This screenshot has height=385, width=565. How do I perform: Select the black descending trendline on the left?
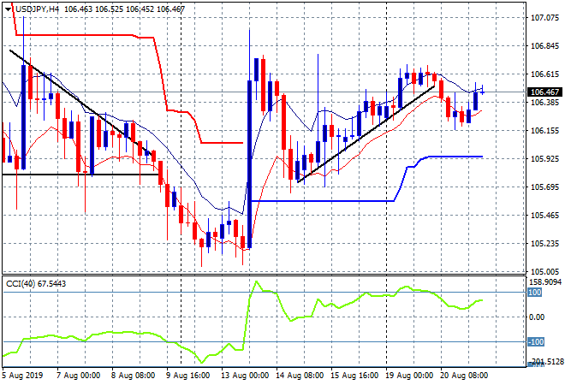tap(82, 102)
